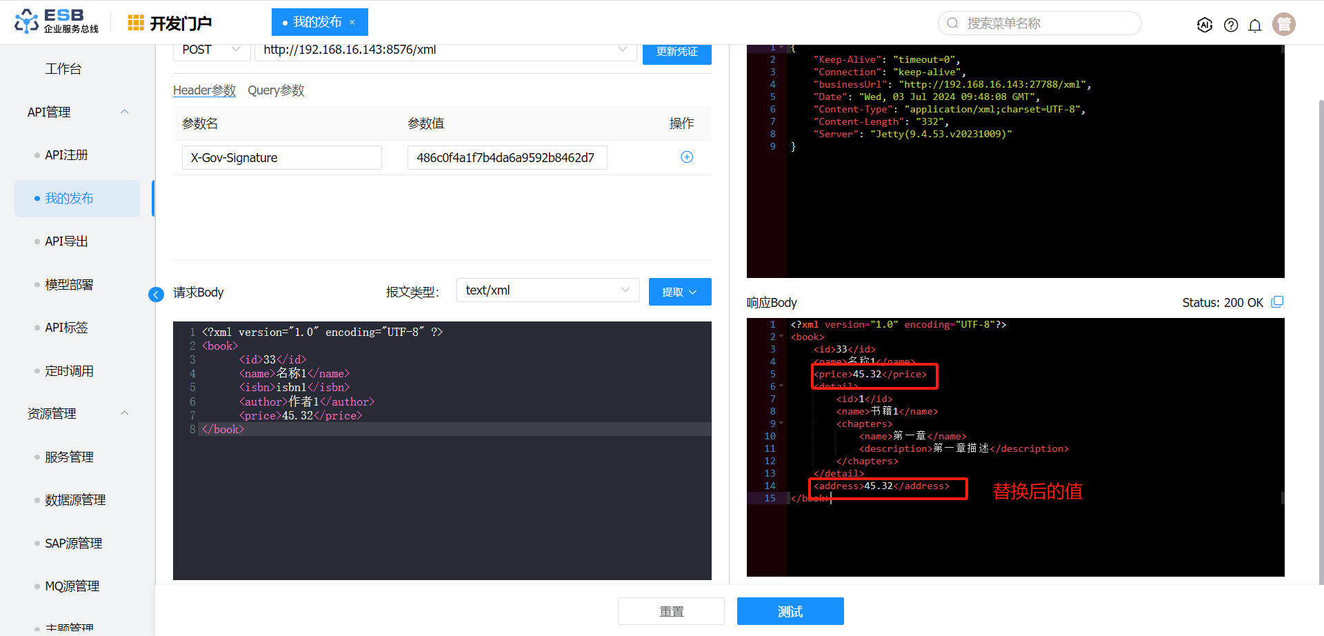
Task: Open API注册 in the sidebar
Action: coord(66,155)
